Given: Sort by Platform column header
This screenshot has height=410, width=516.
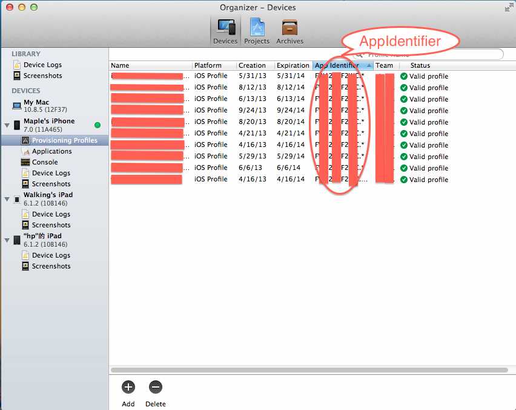Looking at the screenshot, I should [214, 65].
